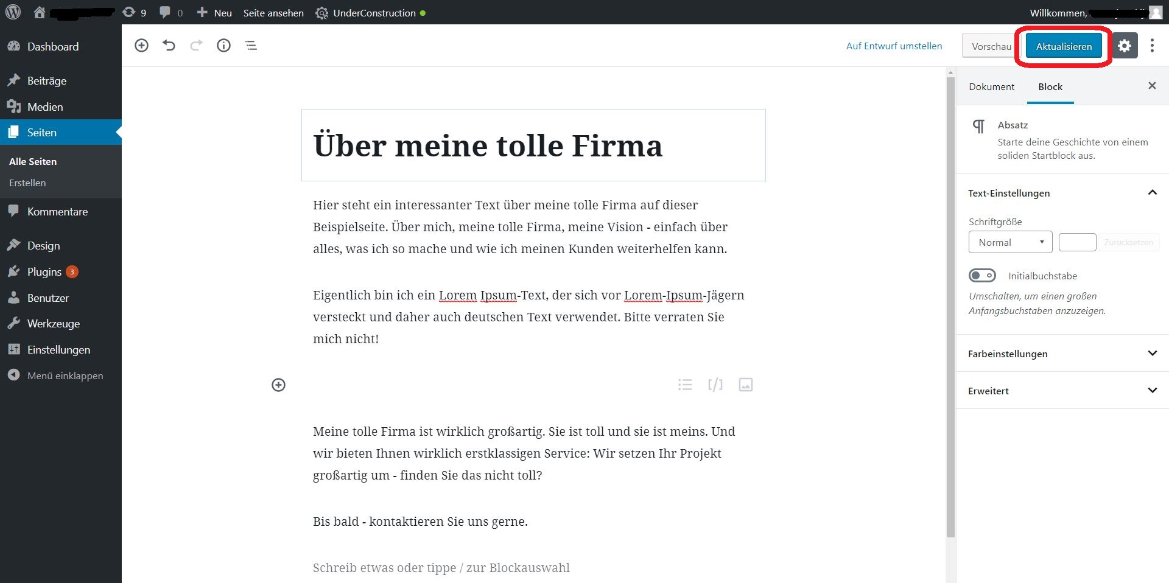Open the WordPress logo menu

click(x=13, y=12)
